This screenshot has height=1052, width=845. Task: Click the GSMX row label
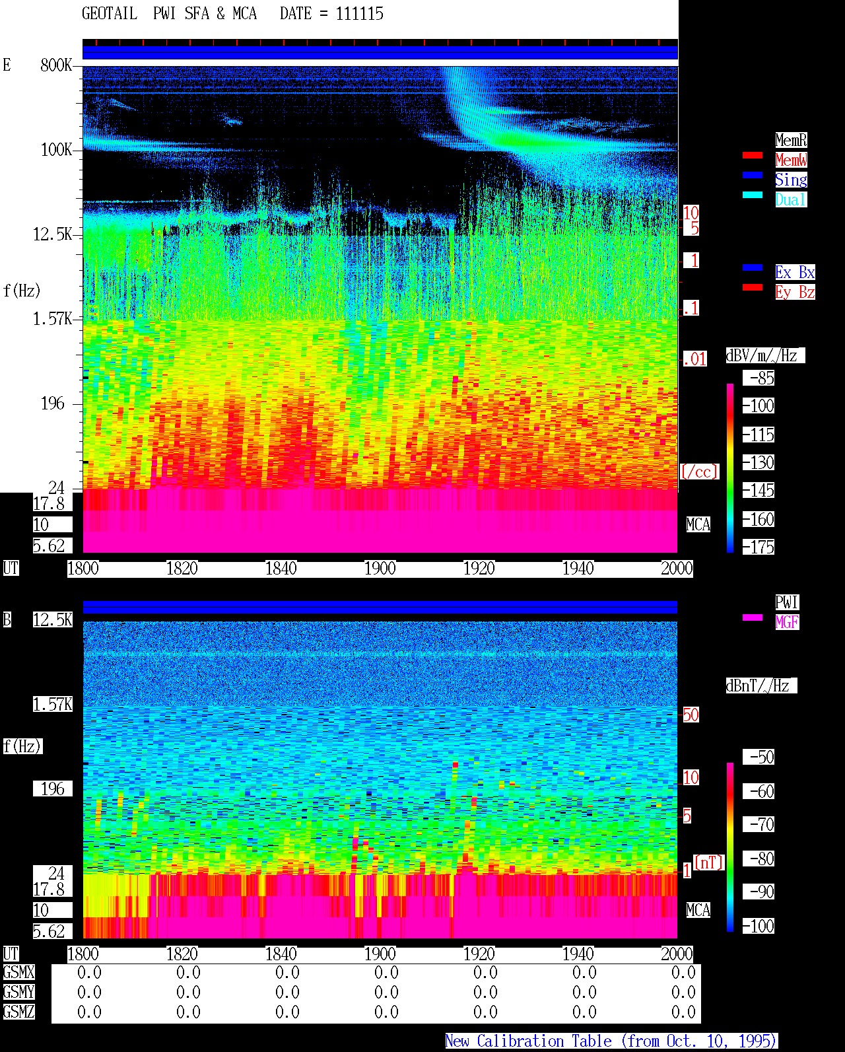[18, 973]
